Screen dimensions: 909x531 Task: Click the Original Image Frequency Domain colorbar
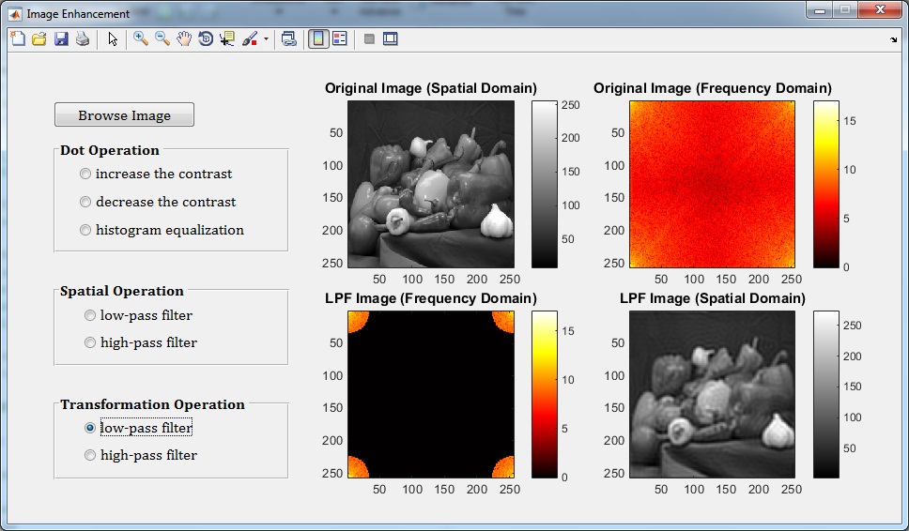click(x=825, y=184)
